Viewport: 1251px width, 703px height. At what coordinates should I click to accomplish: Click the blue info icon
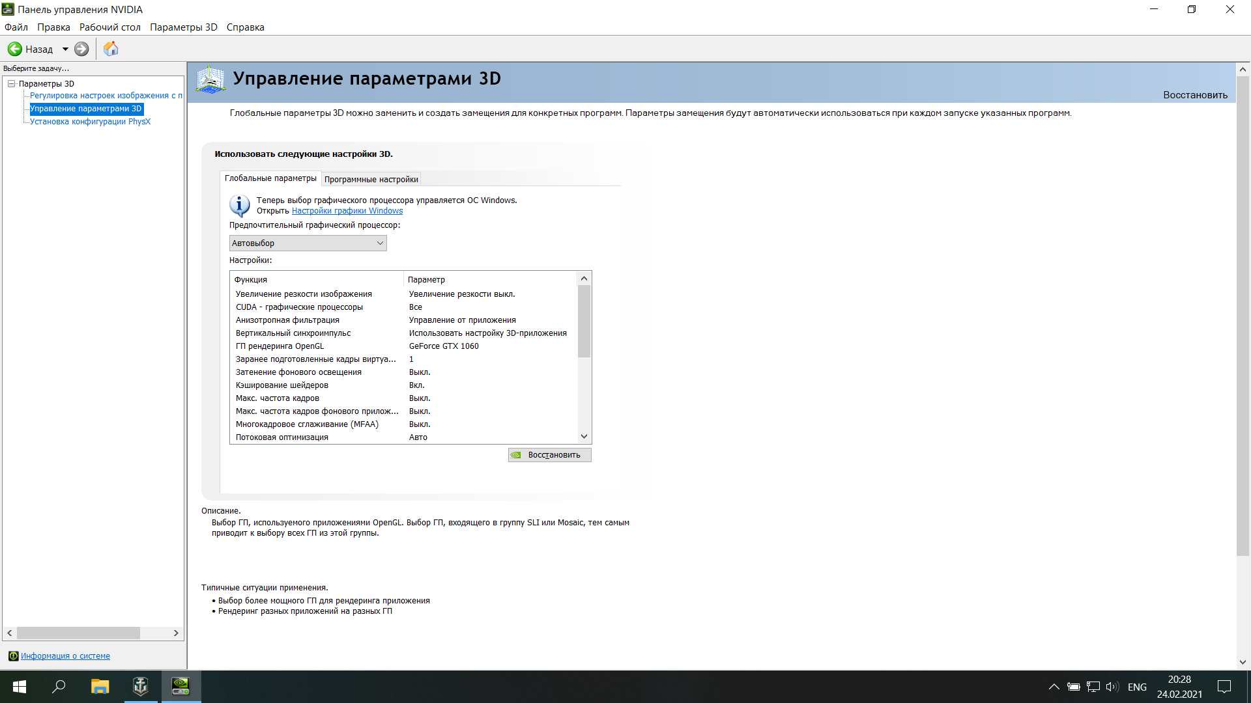tap(239, 206)
